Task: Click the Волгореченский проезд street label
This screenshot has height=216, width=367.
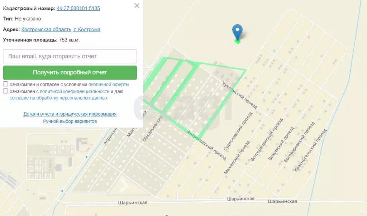Action: coord(267,140)
